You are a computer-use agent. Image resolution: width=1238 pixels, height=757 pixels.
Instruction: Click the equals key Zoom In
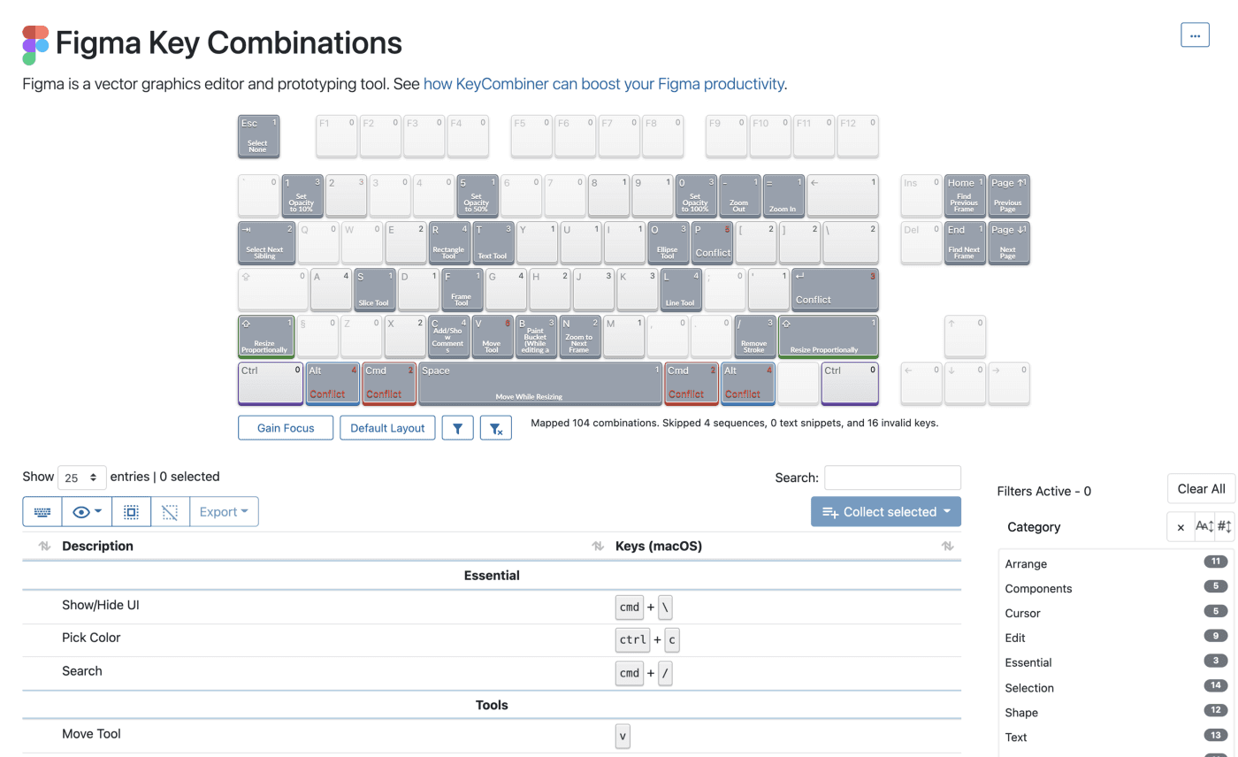coord(783,195)
